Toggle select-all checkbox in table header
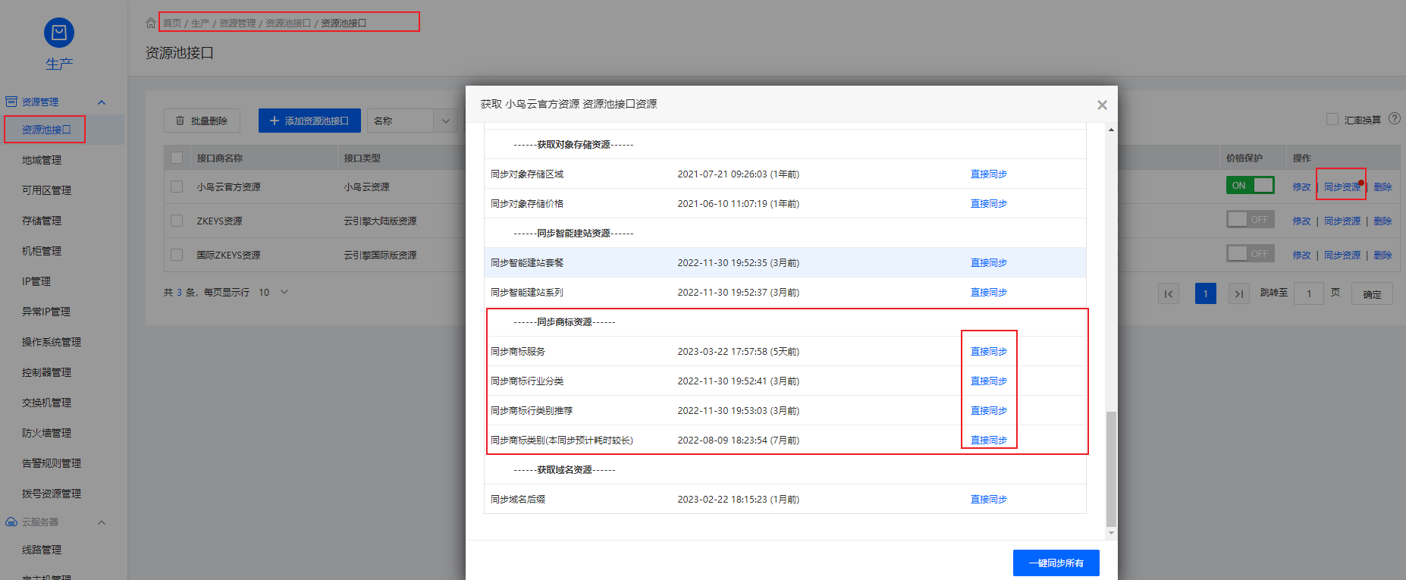This screenshot has height=580, width=1406. click(x=177, y=158)
